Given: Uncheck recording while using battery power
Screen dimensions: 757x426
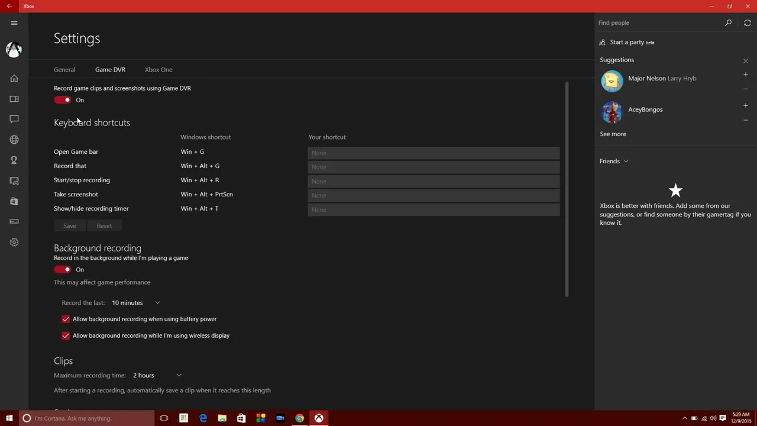Looking at the screenshot, I should (66, 319).
